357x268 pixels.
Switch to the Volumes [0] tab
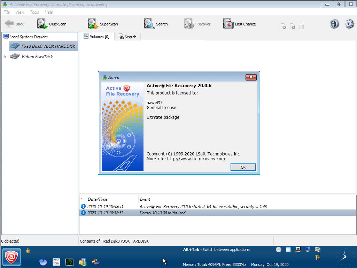tap(96, 37)
